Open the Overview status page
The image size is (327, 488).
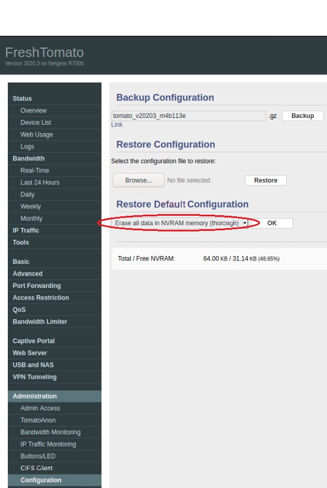33,111
